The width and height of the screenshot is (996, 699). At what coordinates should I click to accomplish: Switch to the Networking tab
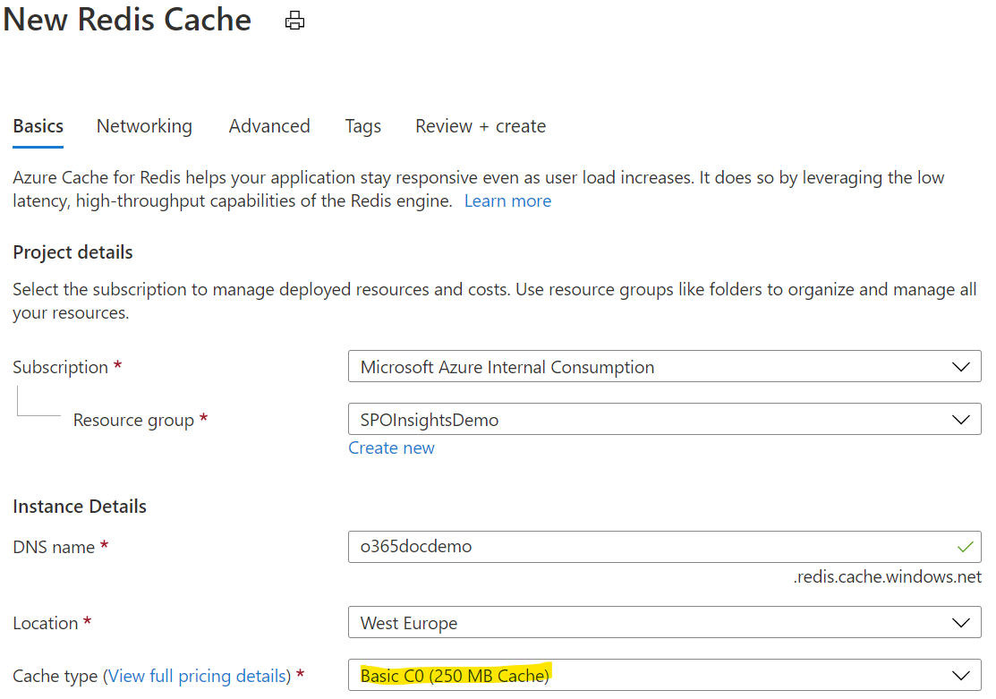coord(144,126)
